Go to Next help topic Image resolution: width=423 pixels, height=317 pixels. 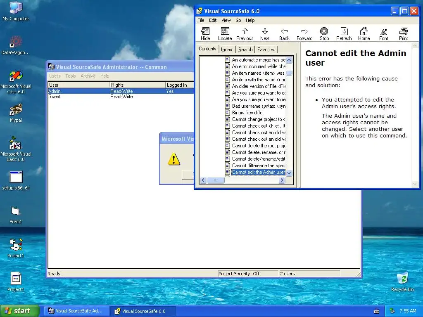pyautogui.click(x=265, y=34)
